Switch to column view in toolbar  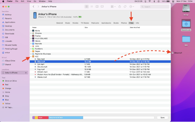[x=97, y=7]
